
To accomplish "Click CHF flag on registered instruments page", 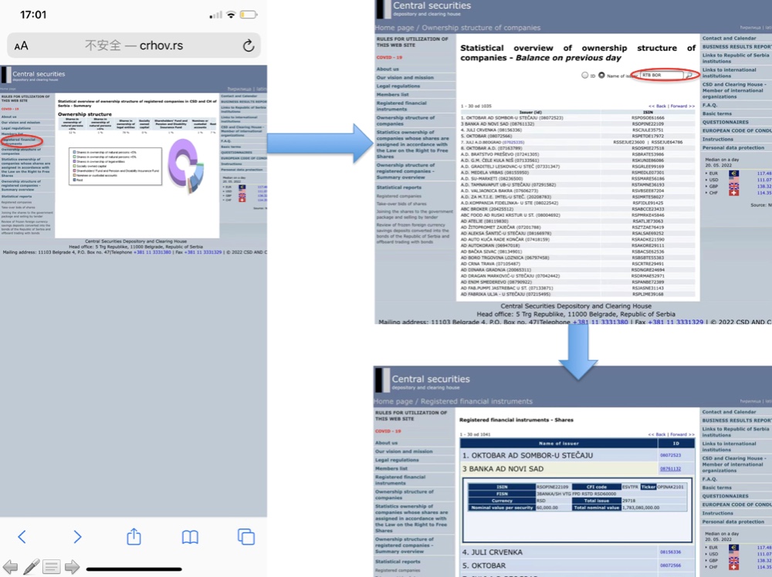I will (733, 567).
